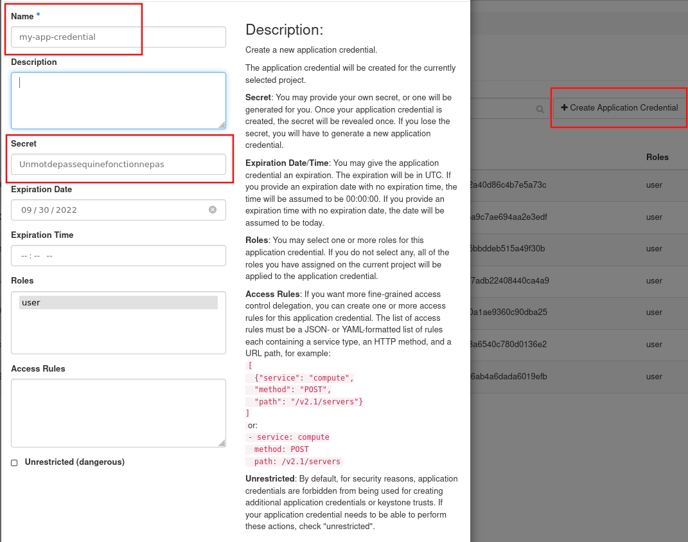Grab the Description box resize handle
688x542 pixels.
222,125
